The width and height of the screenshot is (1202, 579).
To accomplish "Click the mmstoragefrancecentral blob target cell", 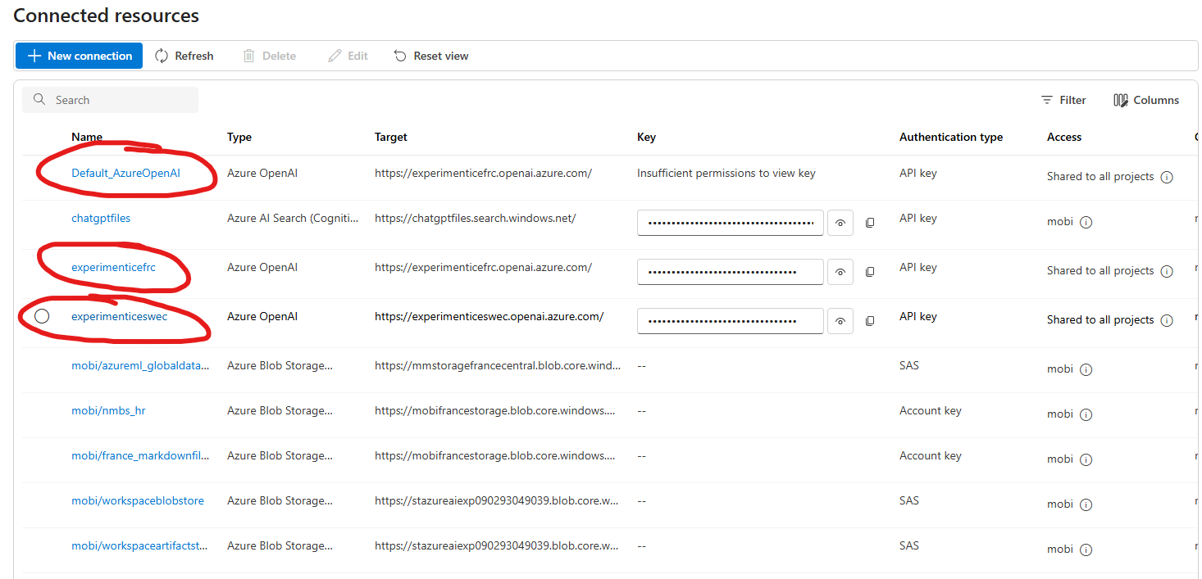I will (x=498, y=365).
